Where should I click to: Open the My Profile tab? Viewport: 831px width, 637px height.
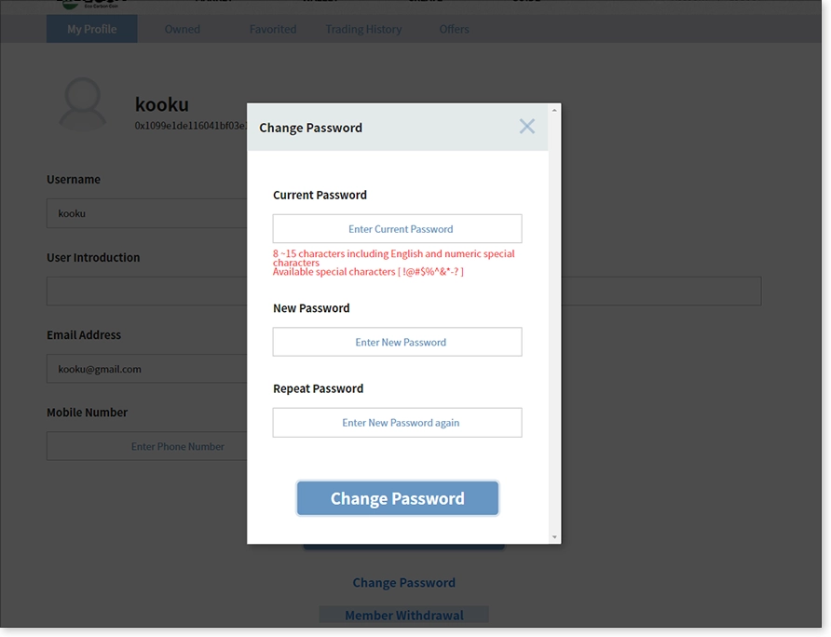pyautogui.click(x=91, y=29)
